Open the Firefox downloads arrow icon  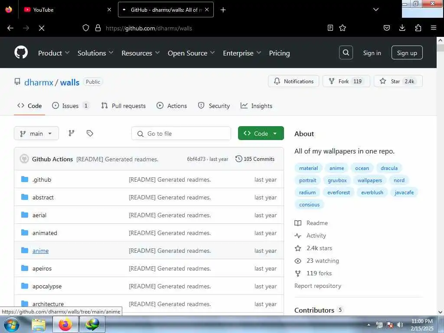(402, 28)
